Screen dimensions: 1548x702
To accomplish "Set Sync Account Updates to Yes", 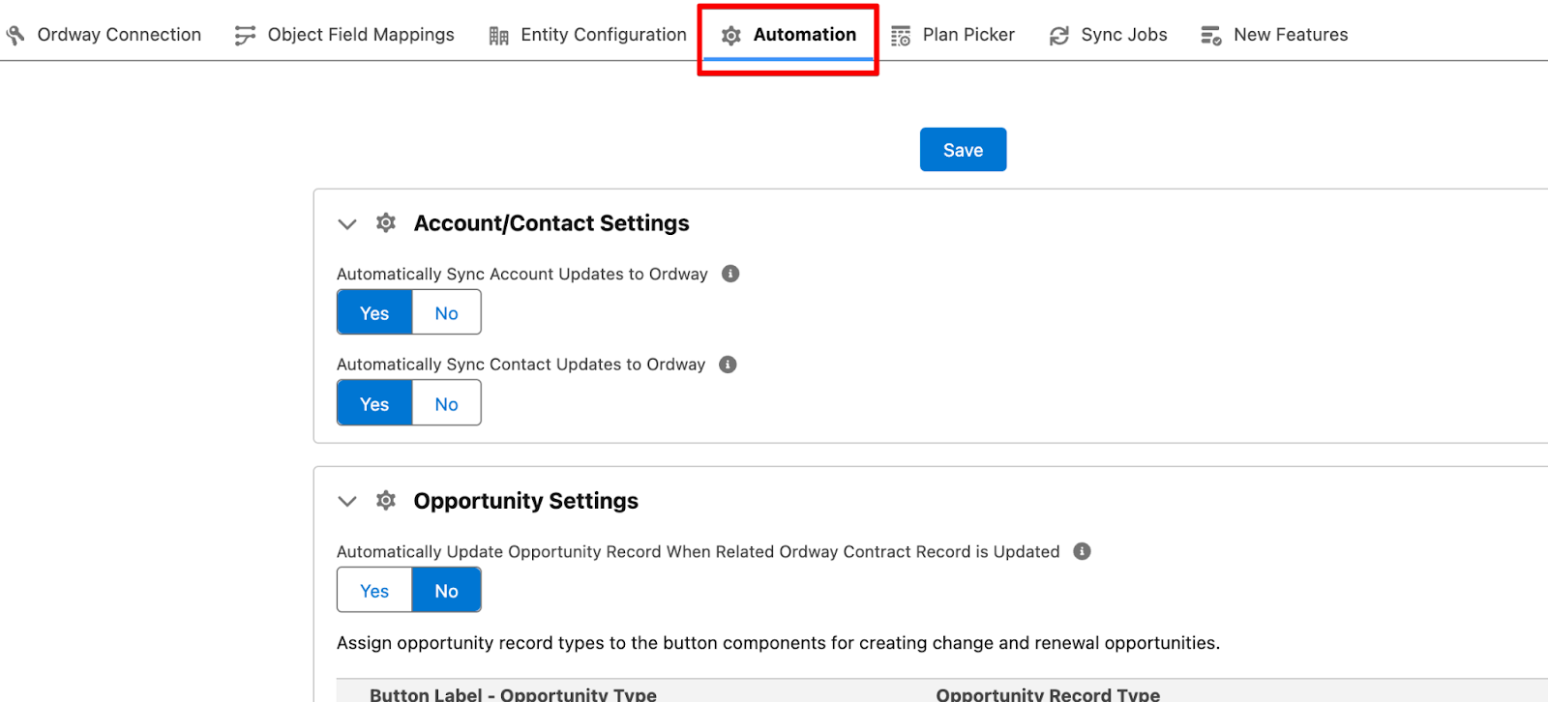I will (374, 313).
